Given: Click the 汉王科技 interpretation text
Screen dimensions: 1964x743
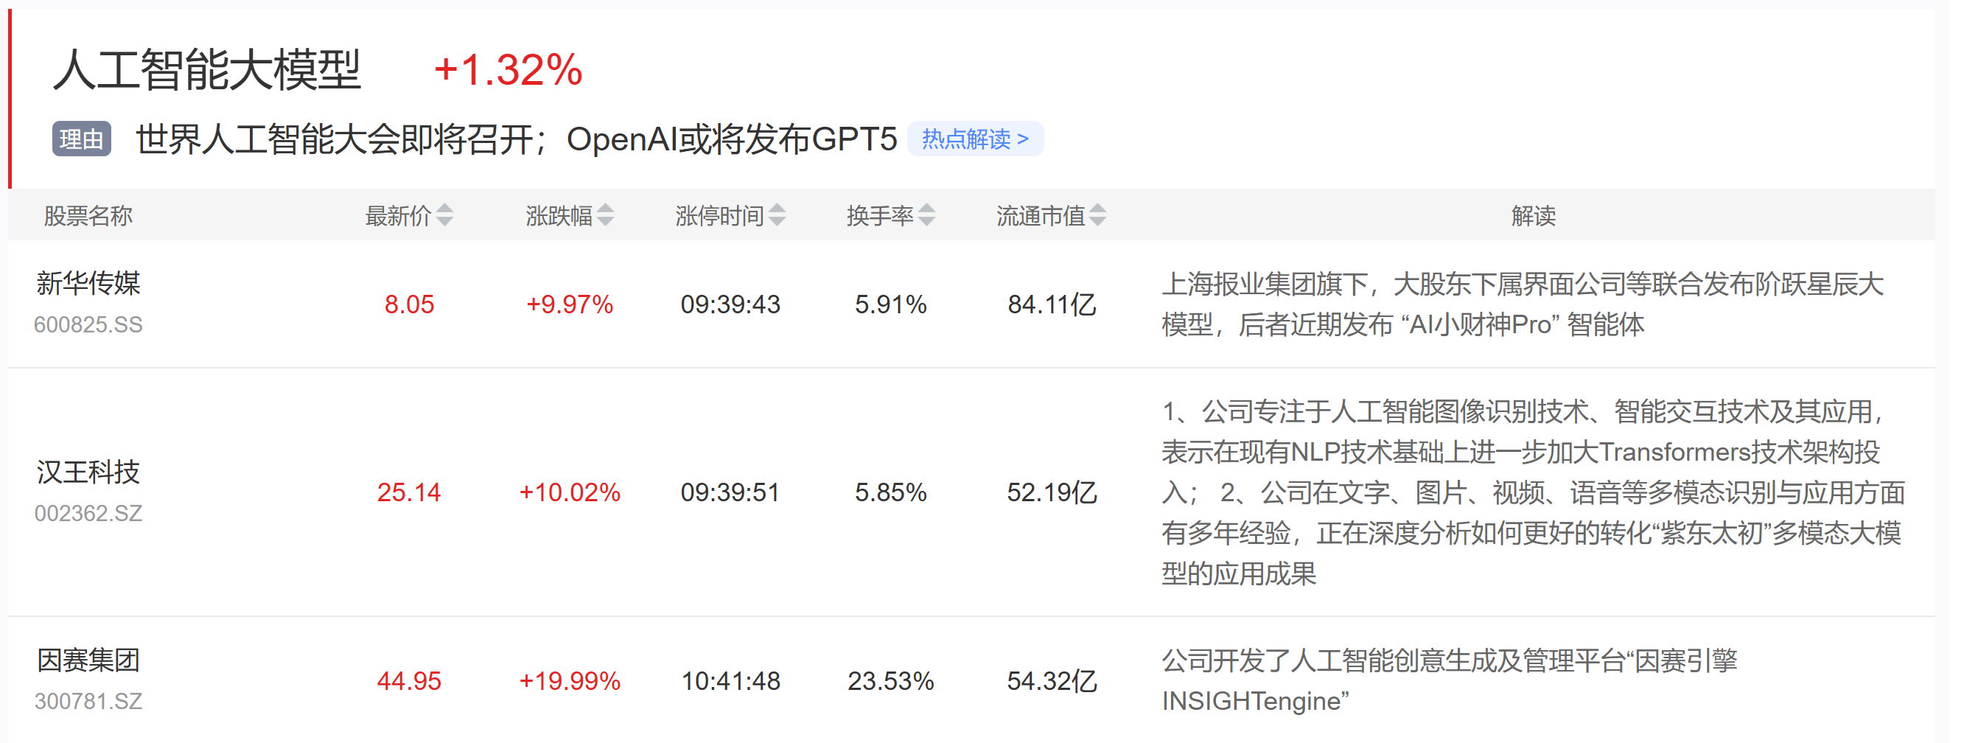Looking at the screenshot, I should click(1533, 492).
